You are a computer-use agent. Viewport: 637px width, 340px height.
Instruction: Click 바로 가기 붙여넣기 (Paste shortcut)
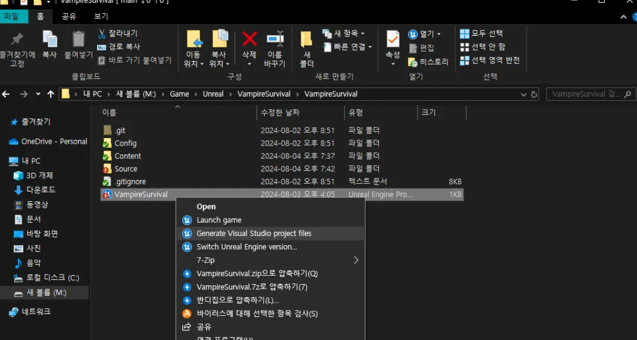135,60
